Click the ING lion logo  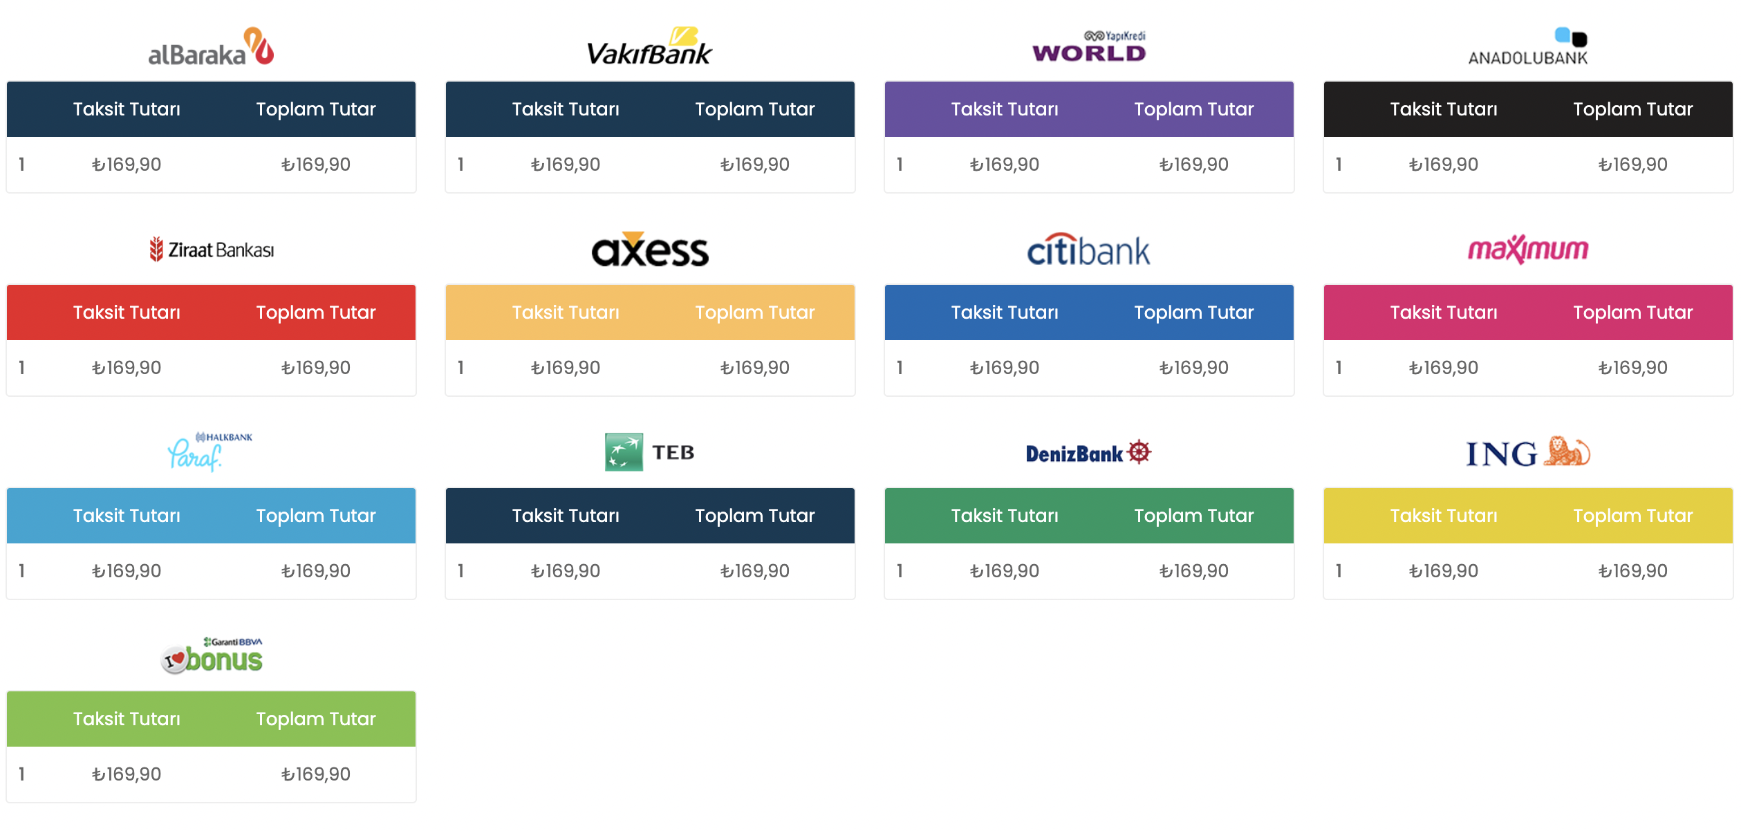(1527, 453)
